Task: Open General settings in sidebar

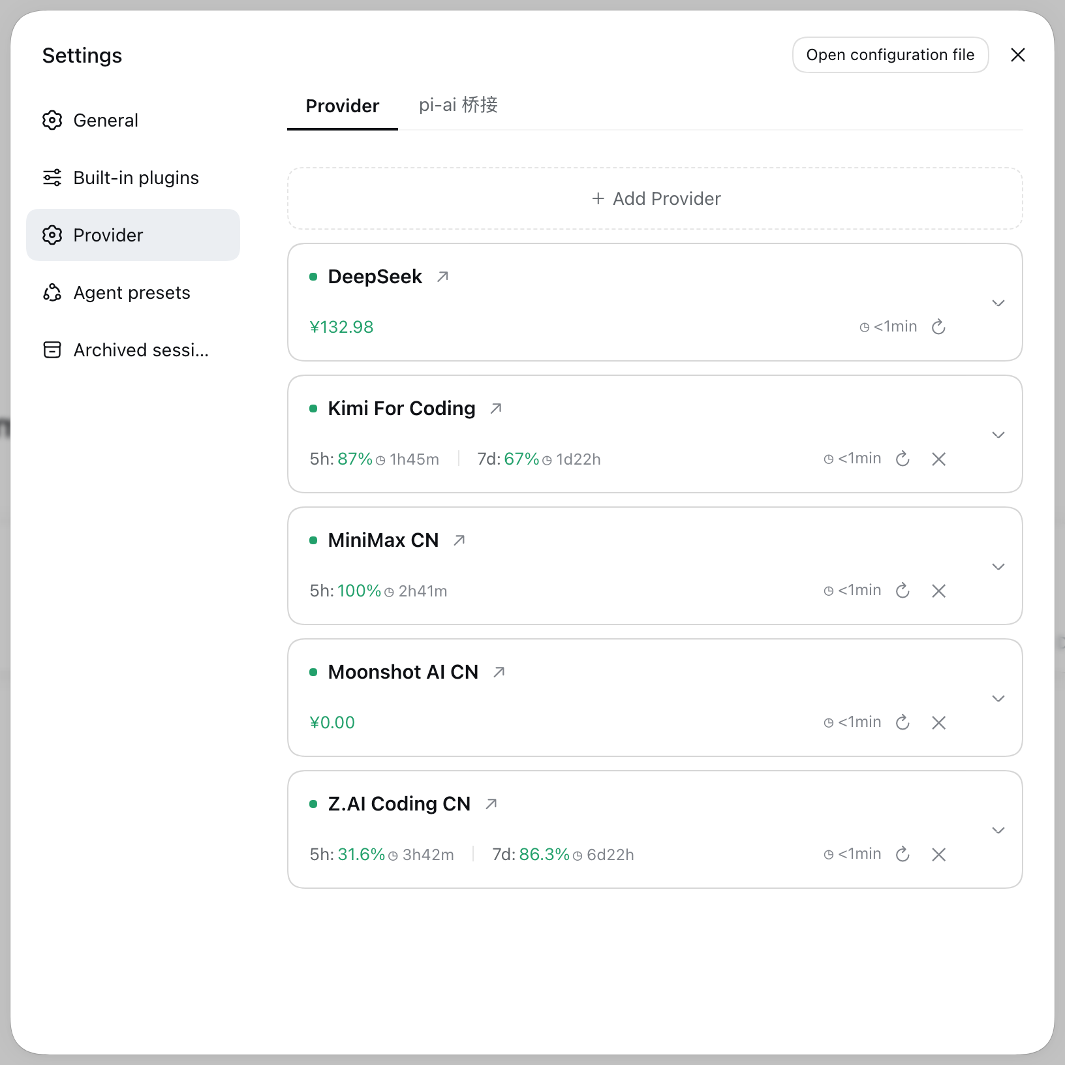Action: (x=133, y=120)
